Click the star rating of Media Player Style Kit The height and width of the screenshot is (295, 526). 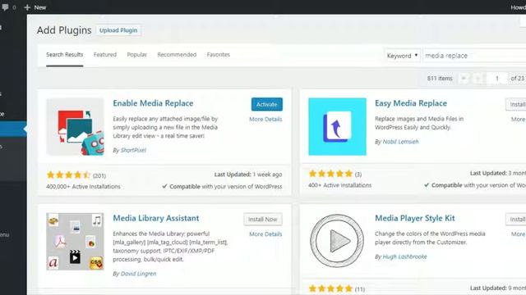(330, 288)
